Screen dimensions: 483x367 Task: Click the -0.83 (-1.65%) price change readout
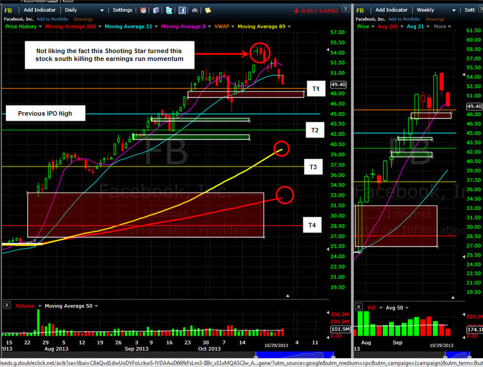[x=316, y=11]
